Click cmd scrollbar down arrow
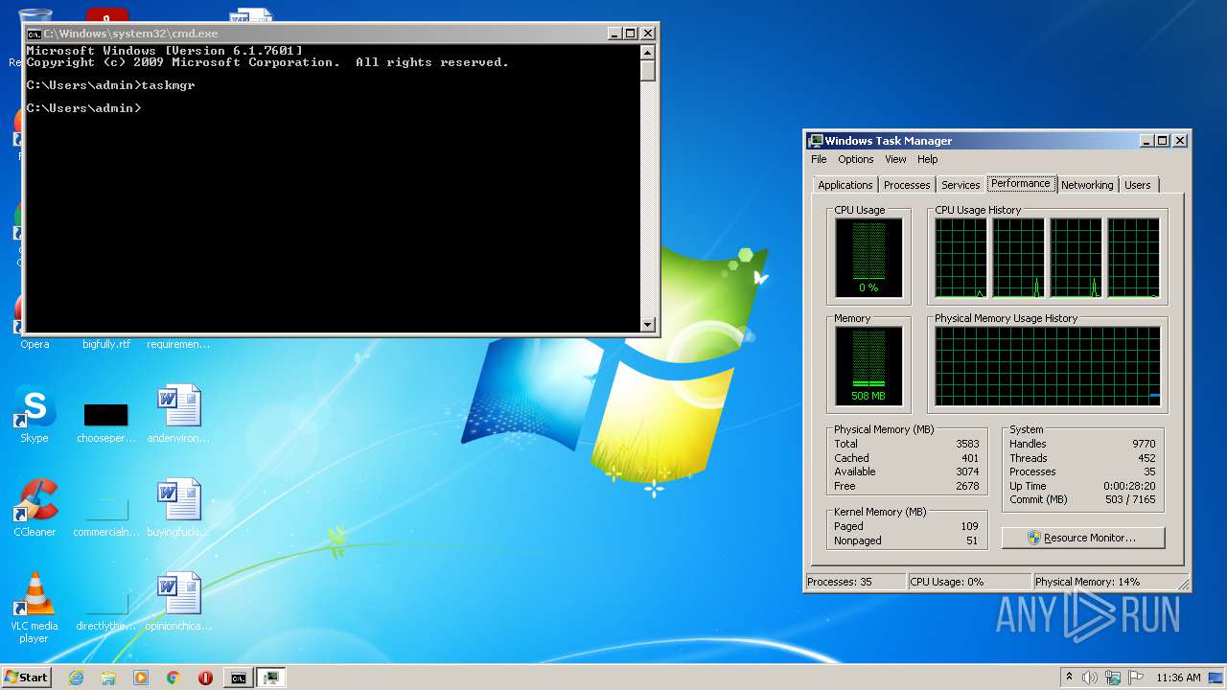1227x690 pixels. click(x=648, y=325)
